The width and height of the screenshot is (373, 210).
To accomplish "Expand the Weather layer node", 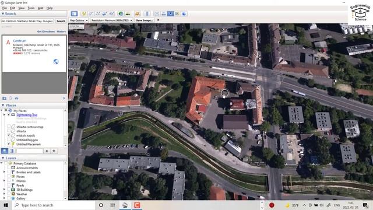I will pyautogui.click(x=4, y=194).
